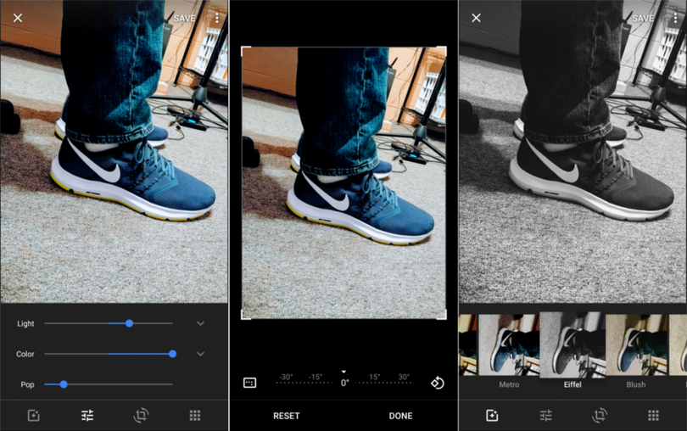The image size is (687, 431).
Task: Close the editor on the Light/Color adjustments screen
Action: 18,18
